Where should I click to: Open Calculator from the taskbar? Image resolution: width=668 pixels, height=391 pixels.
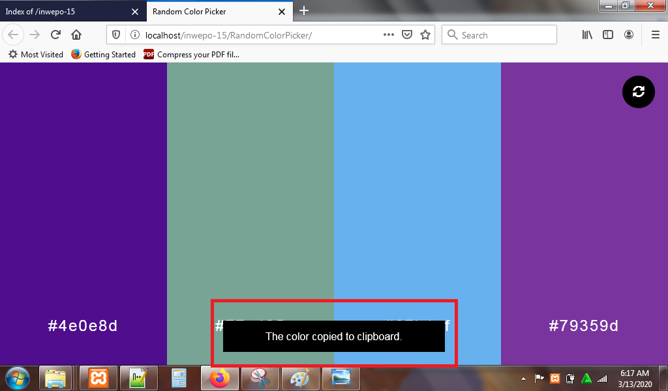point(179,378)
